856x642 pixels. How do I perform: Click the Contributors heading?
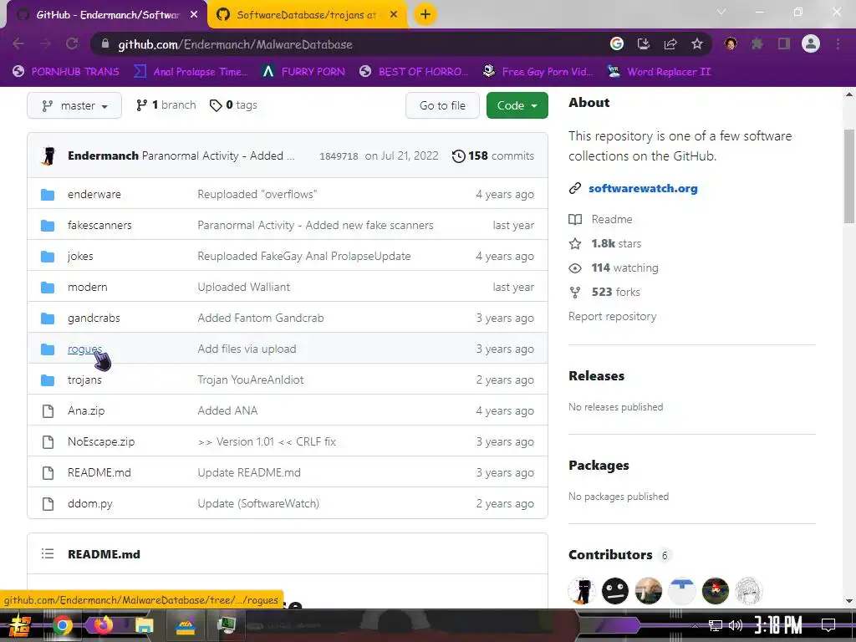tap(609, 555)
